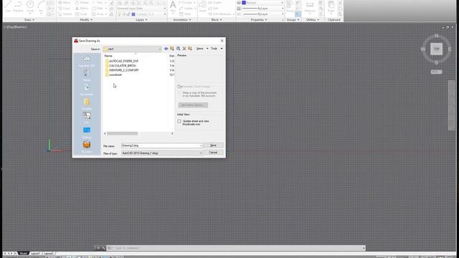Click the Group tool icon
This screenshot has height=258, width=459.
(290, 6)
